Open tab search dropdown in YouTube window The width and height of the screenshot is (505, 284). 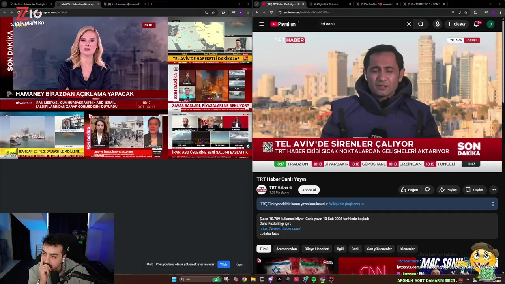tap(256, 4)
